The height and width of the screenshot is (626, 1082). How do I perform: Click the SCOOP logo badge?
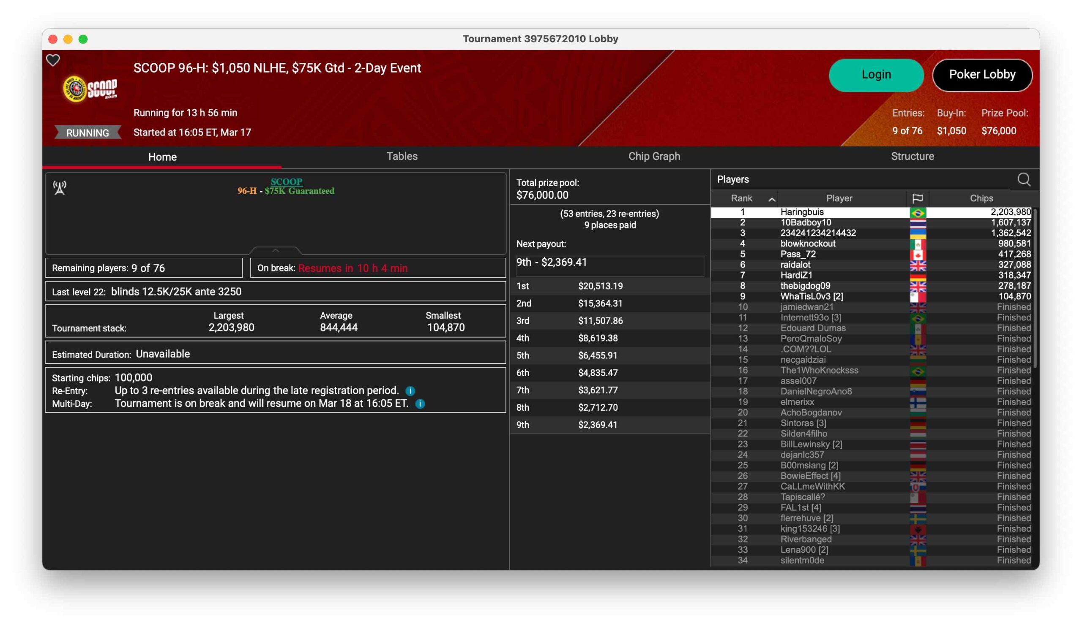coord(90,89)
